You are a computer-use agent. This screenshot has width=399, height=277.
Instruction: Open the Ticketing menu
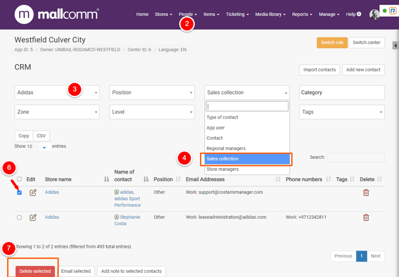pyautogui.click(x=237, y=14)
